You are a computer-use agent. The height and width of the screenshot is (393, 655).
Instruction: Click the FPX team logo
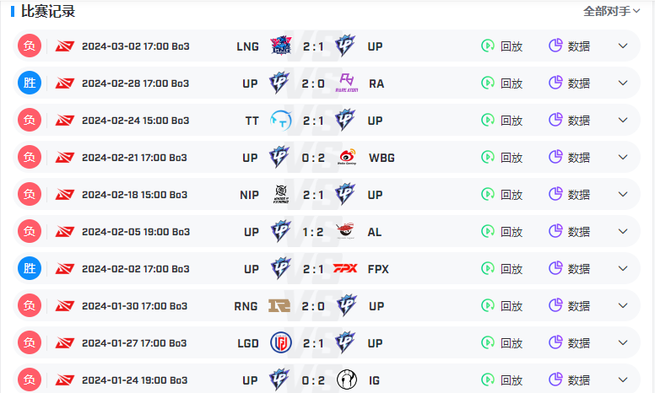click(345, 268)
